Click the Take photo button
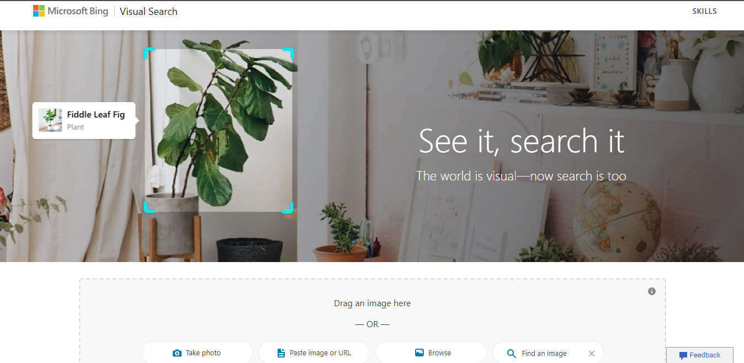Image resolution: width=744 pixels, height=363 pixels. coord(197,353)
